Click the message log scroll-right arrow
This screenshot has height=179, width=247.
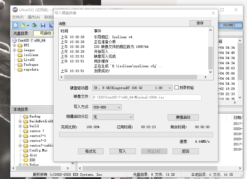click(205, 77)
